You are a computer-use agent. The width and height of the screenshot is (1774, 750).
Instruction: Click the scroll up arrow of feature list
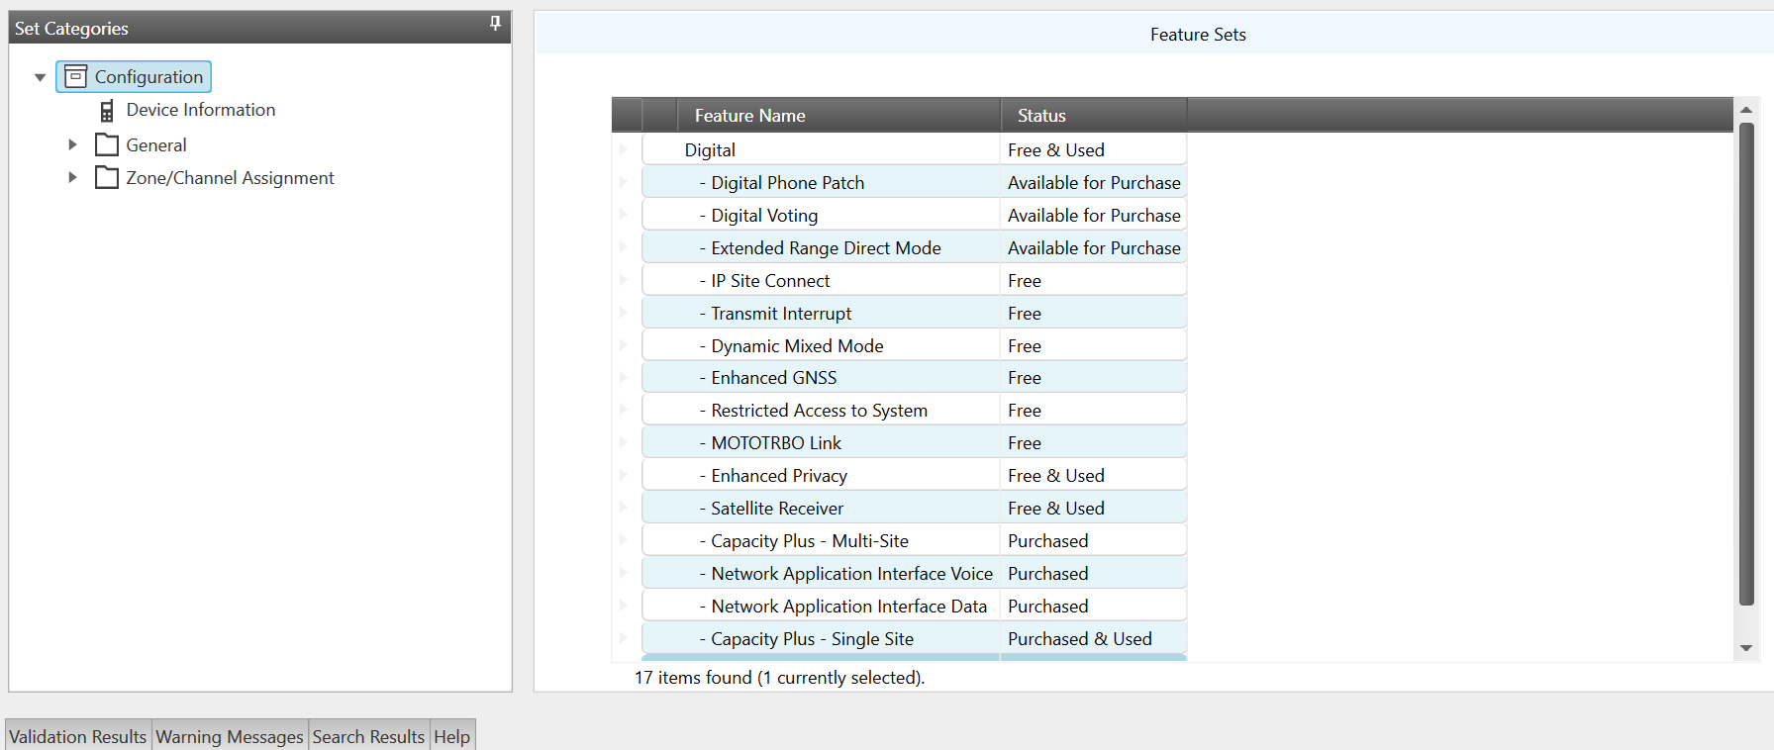click(1746, 110)
